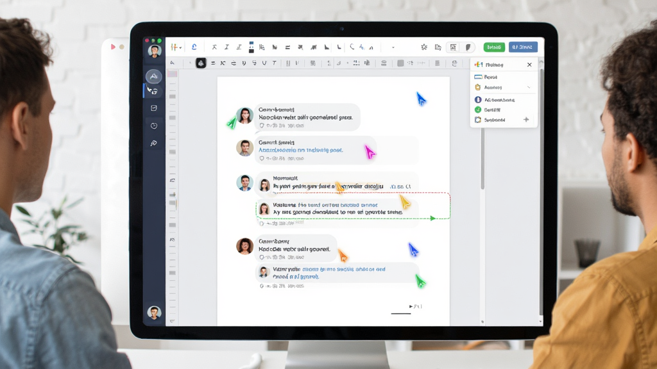This screenshot has height=369, width=657.
Task: Click the blue circular icon in the top toolbar
Action: pos(194,47)
